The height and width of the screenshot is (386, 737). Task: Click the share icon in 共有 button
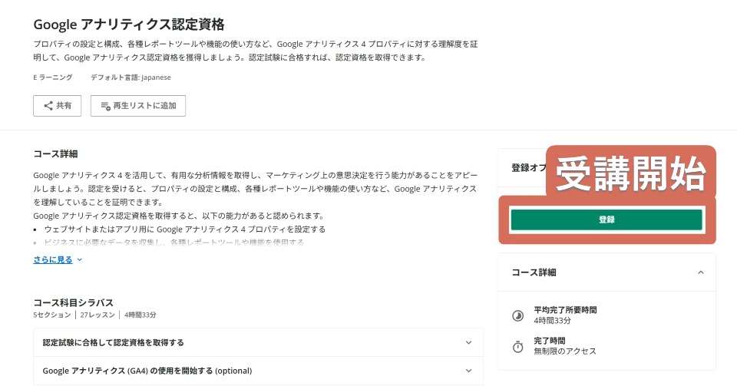click(x=48, y=106)
